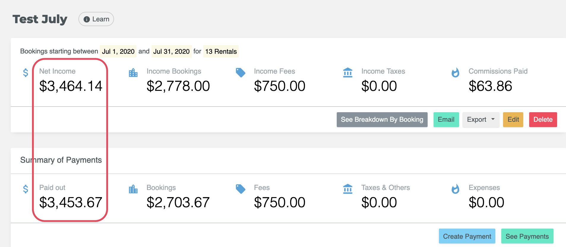Viewport: 566px width, 247px height.
Task: Email the Test July statement
Action: [x=446, y=120]
